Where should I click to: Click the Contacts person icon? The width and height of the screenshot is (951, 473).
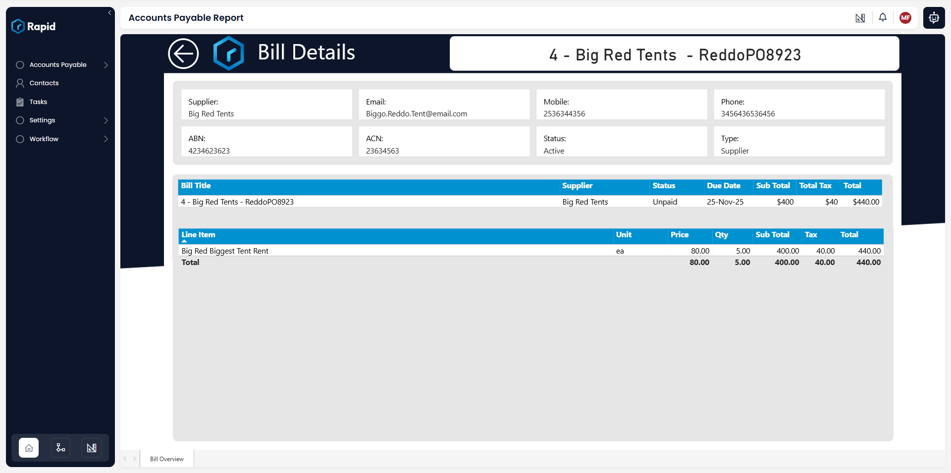click(20, 83)
